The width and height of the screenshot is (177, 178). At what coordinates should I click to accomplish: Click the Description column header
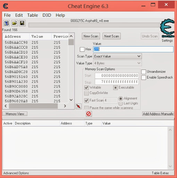point(37,123)
